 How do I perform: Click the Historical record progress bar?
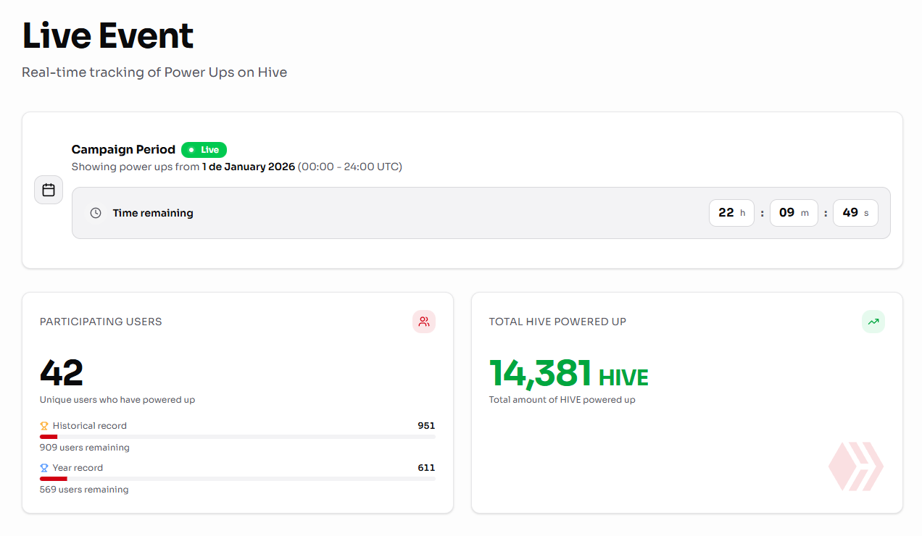pos(237,437)
